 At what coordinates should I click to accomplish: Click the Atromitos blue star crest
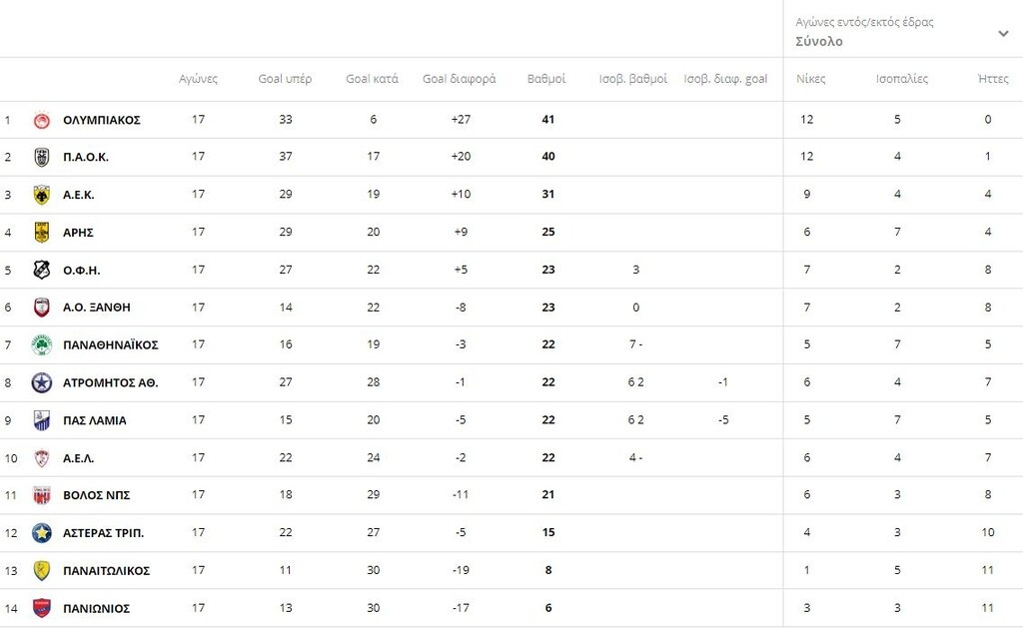click(42, 382)
